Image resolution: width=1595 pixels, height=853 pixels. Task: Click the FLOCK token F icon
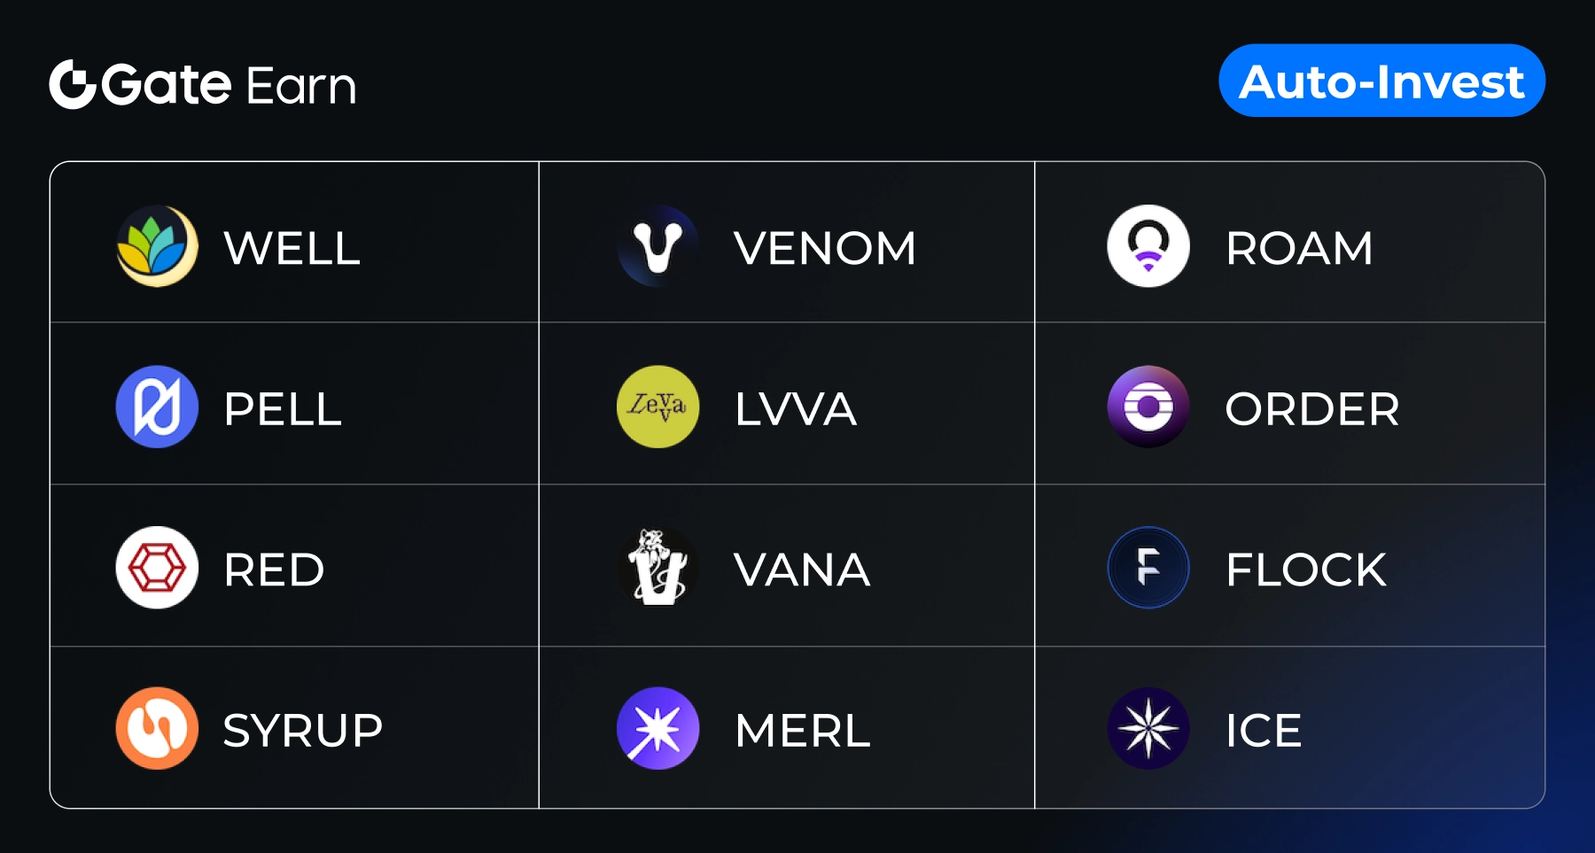1148,568
